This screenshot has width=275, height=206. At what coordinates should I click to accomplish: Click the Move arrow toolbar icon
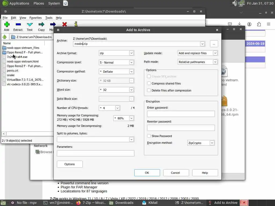(x=53, y=24)
